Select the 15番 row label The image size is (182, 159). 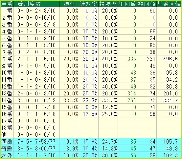[x=7, y=107]
